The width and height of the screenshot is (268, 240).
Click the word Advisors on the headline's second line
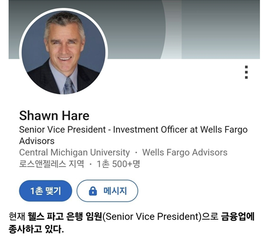(37, 141)
